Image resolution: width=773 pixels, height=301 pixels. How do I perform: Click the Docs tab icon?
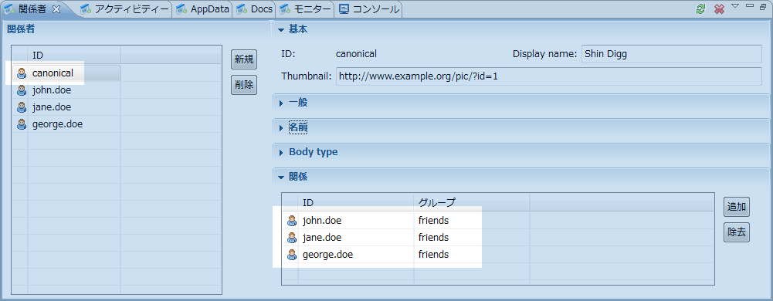click(242, 8)
